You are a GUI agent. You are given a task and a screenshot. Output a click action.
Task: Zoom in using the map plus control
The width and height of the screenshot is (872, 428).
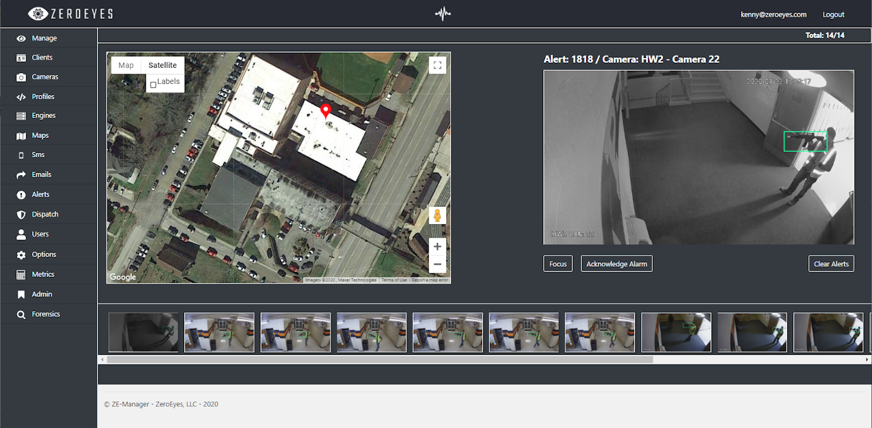tap(437, 246)
